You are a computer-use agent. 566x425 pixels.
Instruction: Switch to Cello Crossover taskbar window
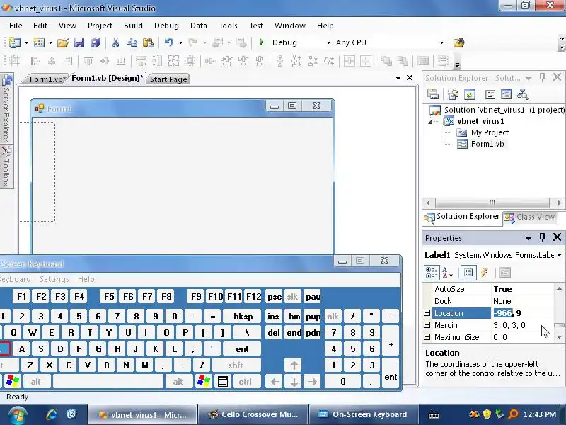tap(253, 414)
